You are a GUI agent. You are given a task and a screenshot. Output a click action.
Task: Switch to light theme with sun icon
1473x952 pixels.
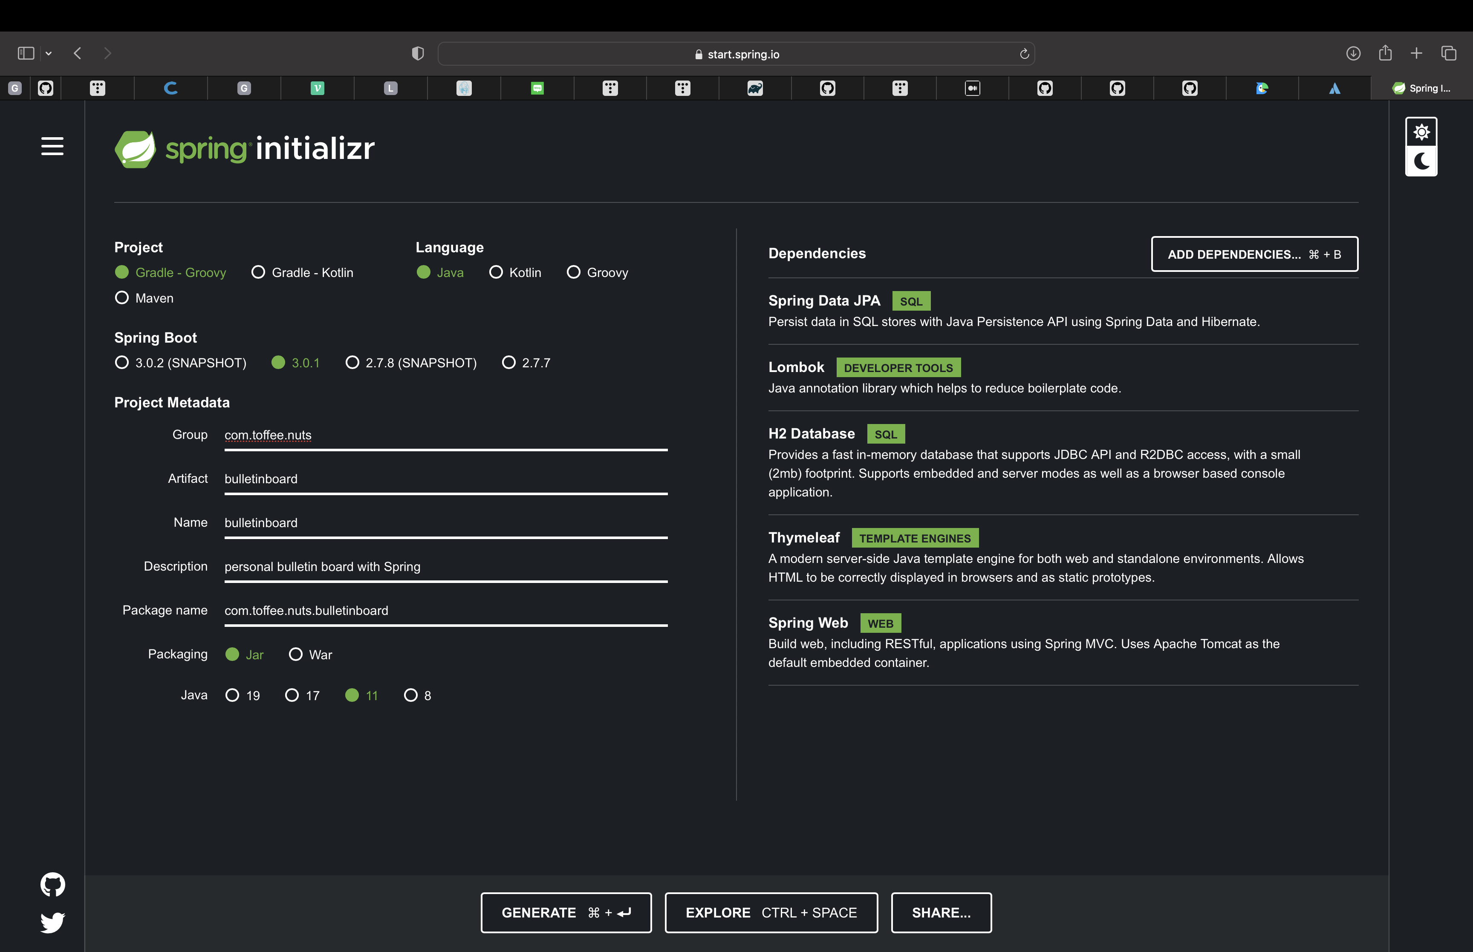(1421, 132)
